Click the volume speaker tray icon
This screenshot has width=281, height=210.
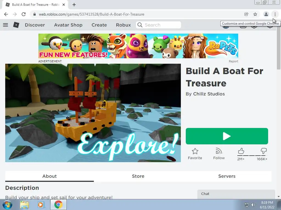tap(253, 205)
